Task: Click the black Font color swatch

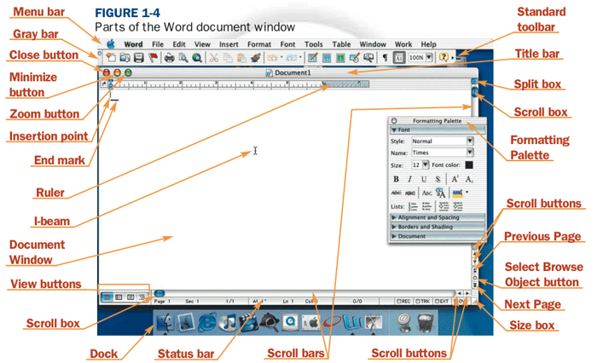Action: (469, 164)
